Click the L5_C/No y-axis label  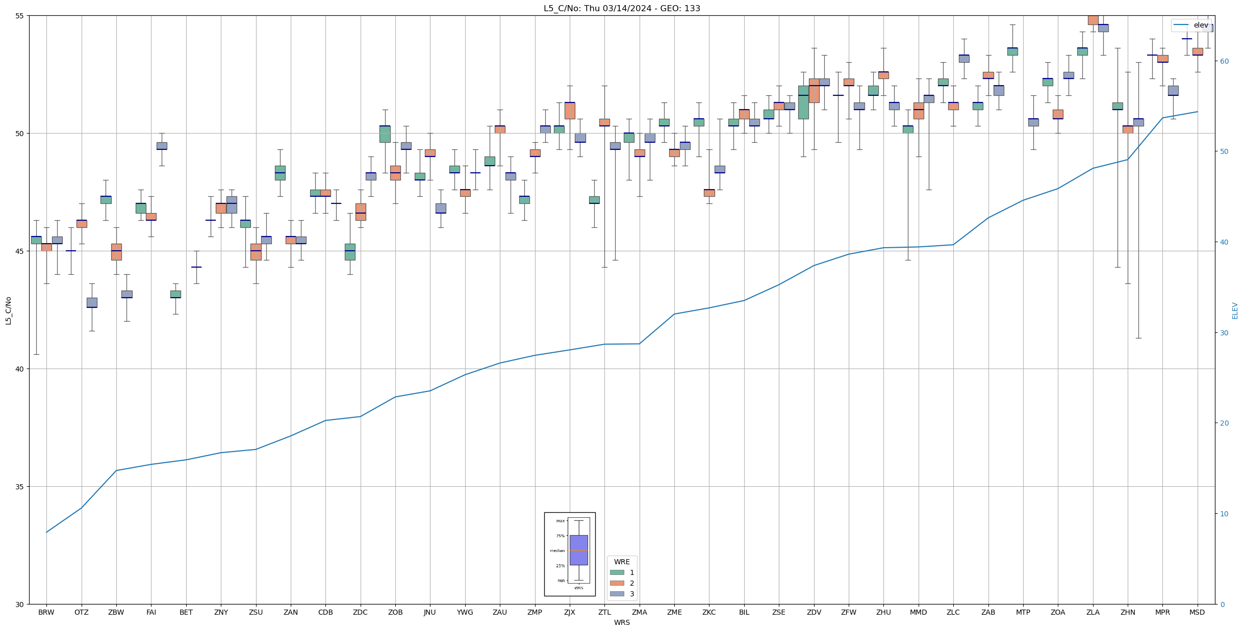(8, 310)
